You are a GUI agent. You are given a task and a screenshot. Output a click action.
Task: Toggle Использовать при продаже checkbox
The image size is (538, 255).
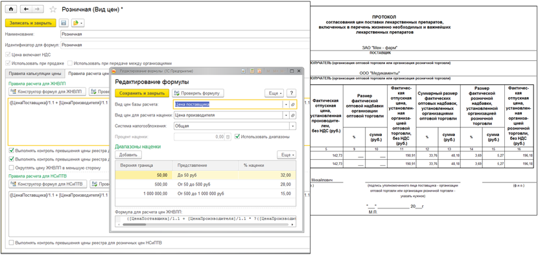[8, 63]
